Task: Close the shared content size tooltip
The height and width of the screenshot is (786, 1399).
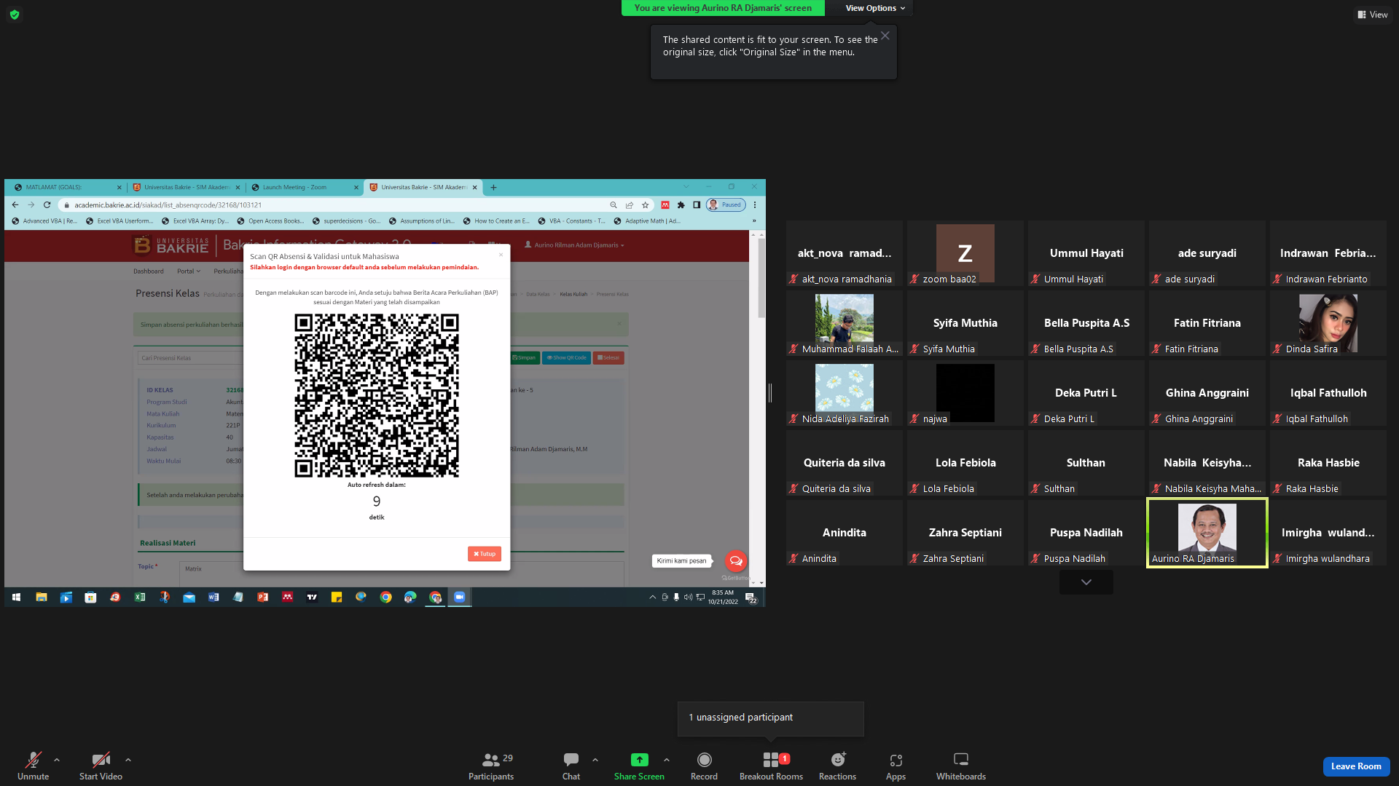Action: coord(885,36)
